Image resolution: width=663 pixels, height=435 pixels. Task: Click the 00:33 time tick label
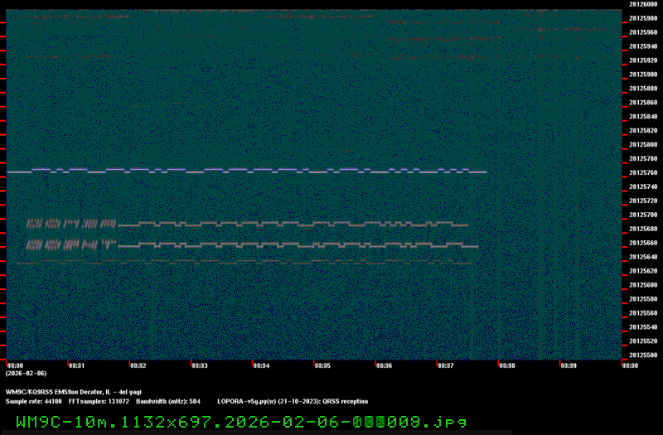pos(200,365)
